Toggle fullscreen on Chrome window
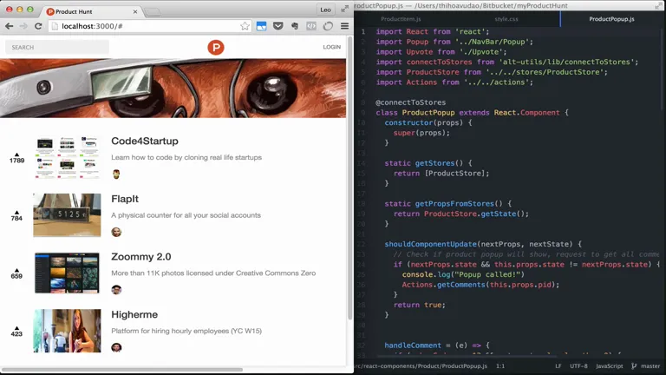The image size is (666, 375). point(344,8)
